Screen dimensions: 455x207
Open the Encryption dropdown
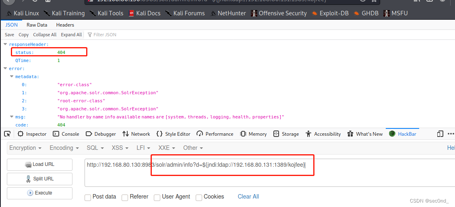point(25,148)
